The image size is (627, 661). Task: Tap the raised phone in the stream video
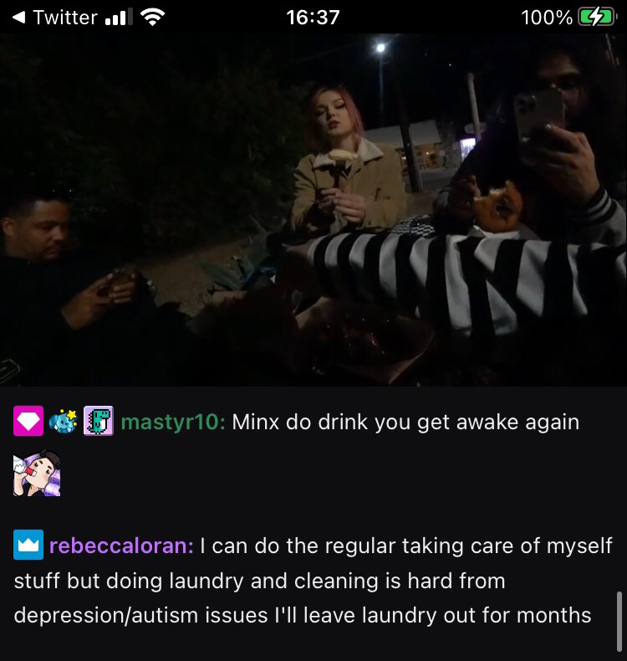[538, 114]
